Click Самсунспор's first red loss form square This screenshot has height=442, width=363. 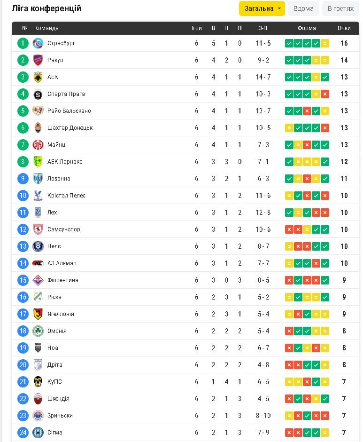tap(289, 229)
